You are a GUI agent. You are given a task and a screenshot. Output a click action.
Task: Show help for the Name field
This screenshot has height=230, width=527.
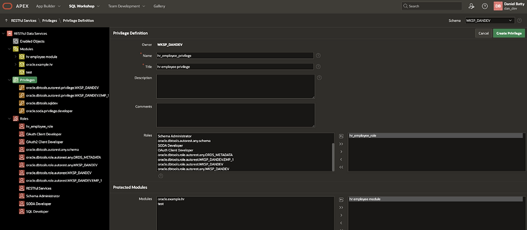pos(318,55)
